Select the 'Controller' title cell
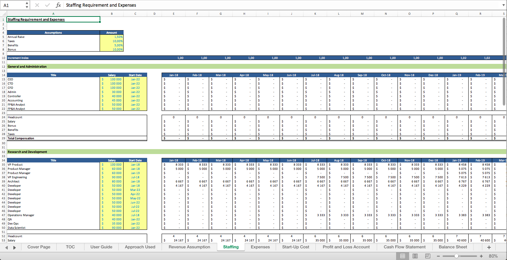This screenshot has height=260, width=507. tap(53, 96)
